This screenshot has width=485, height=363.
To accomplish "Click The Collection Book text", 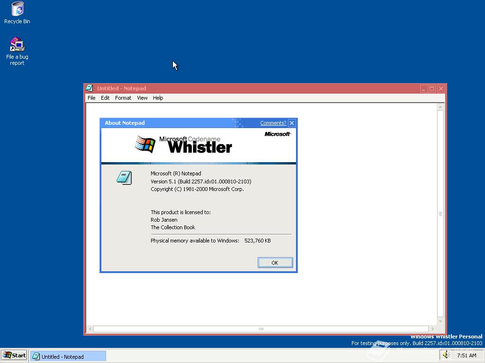I will (x=173, y=227).
